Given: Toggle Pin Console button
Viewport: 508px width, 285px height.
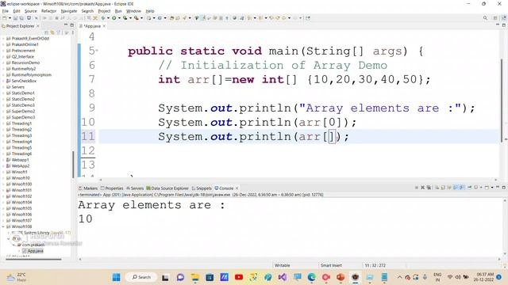Looking at the screenshot, I should (469, 188).
